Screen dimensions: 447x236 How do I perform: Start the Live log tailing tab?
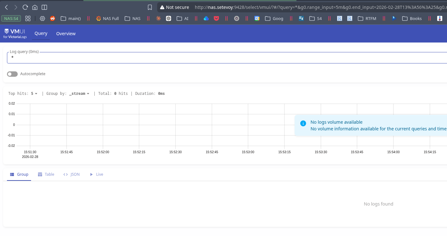coord(96,174)
